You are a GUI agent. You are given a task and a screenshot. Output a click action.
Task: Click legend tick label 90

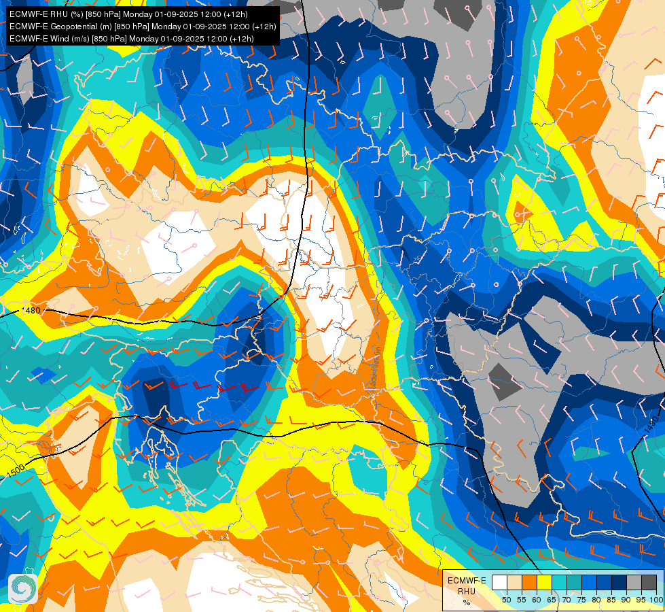coord(626,600)
